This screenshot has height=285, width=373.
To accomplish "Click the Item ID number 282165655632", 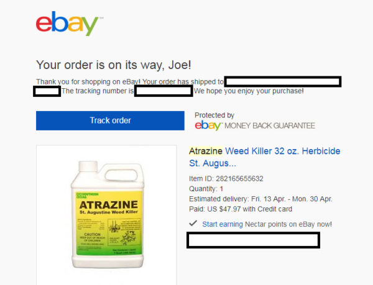I will coord(239,179).
